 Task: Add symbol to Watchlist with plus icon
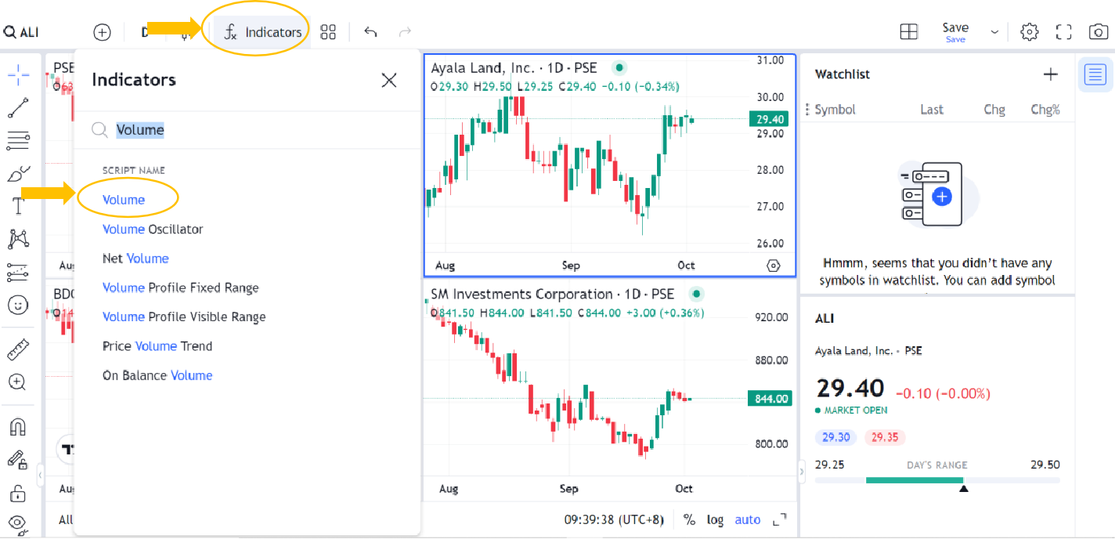tap(1050, 74)
